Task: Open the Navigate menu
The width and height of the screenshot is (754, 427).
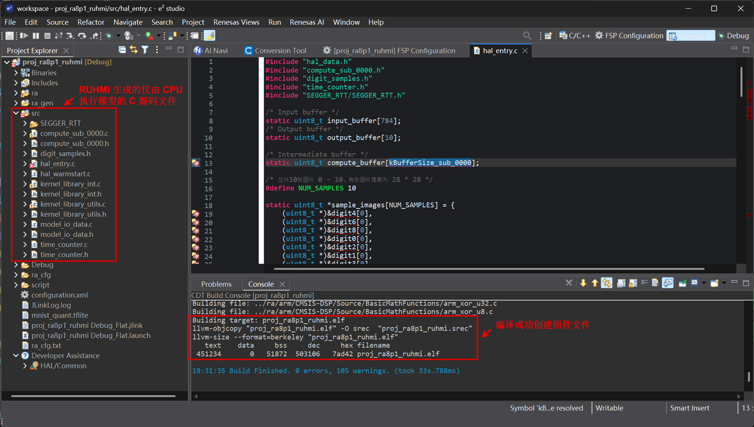Action: [128, 22]
